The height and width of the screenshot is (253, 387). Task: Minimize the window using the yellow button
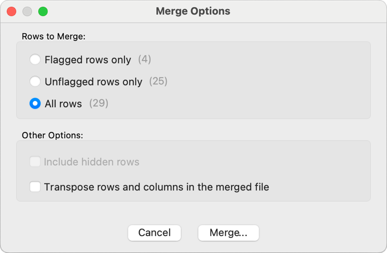27,11
